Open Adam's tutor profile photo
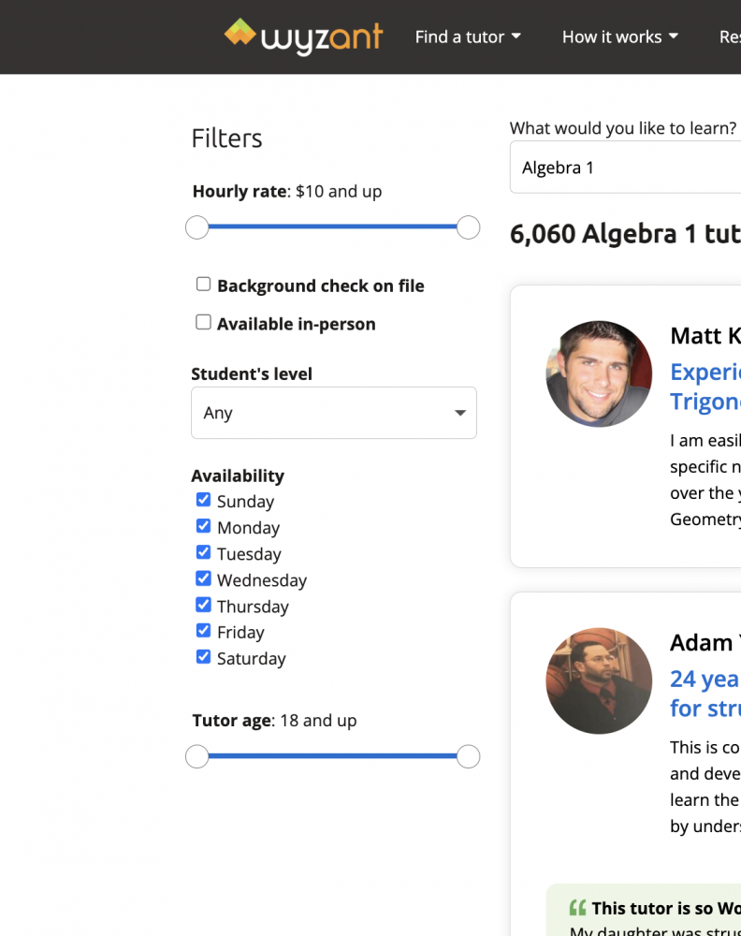Viewport: 741px width, 936px height. (x=599, y=680)
